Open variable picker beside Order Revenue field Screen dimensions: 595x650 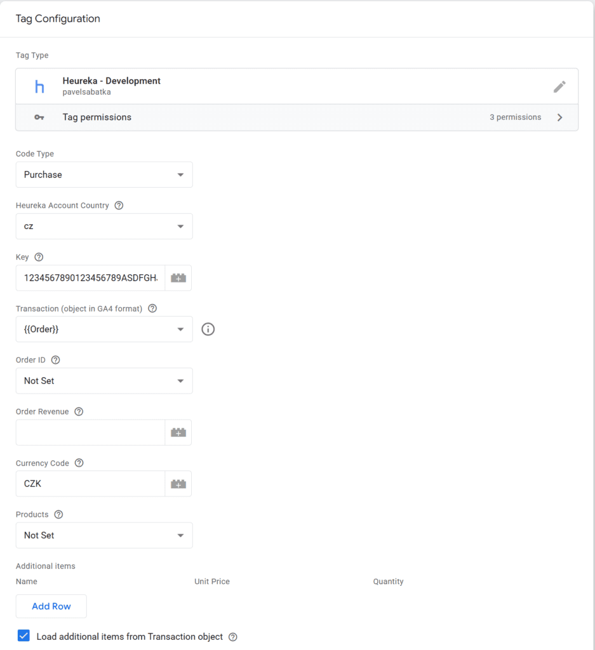click(x=178, y=432)
